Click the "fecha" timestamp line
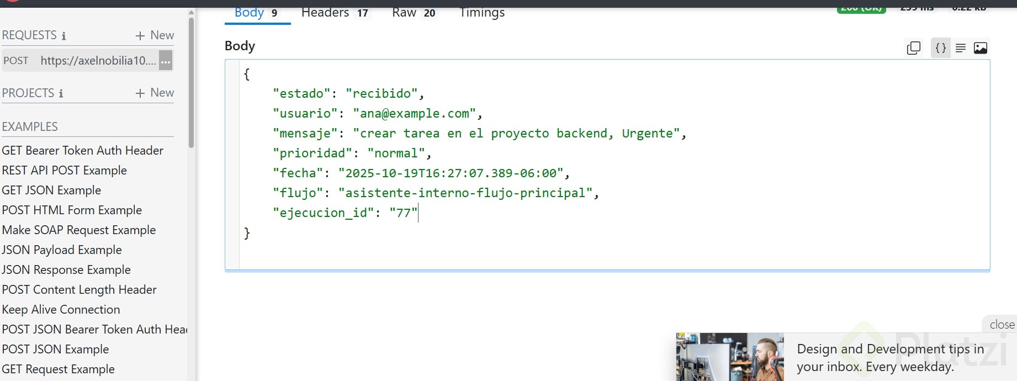 point(421,173)
